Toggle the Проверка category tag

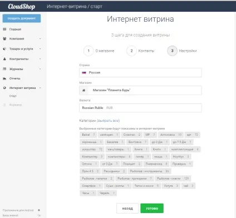(181, 164)
